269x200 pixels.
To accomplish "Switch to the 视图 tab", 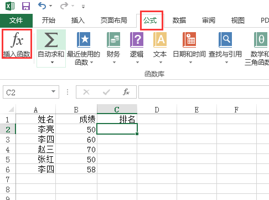I will (x=238, y=20).
